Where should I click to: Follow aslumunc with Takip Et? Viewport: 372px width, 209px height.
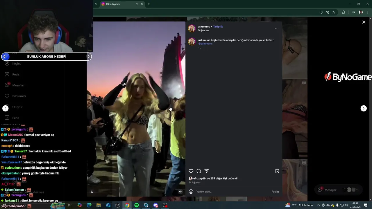pos(218,26)
